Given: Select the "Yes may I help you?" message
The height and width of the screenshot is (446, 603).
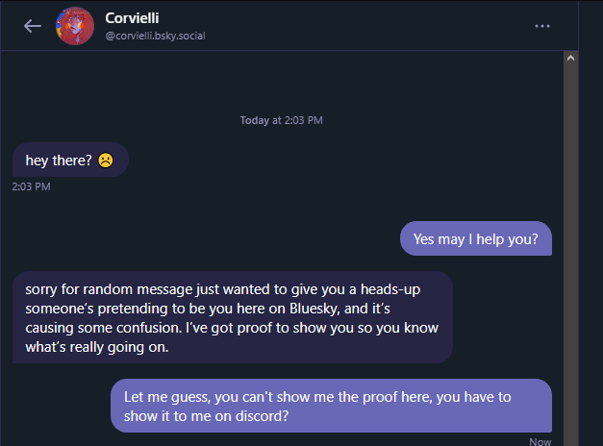Looking at the screenshot, I should point(475,238).
